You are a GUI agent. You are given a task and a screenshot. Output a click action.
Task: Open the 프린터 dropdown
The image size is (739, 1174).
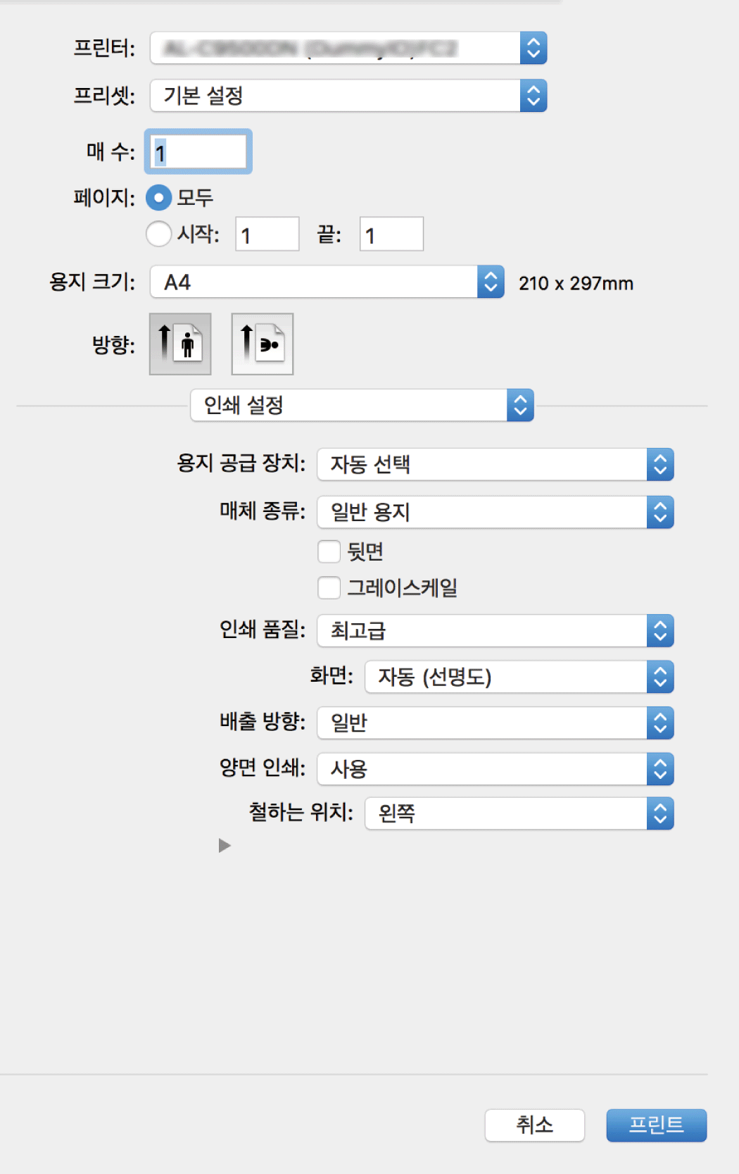point(348,48)
